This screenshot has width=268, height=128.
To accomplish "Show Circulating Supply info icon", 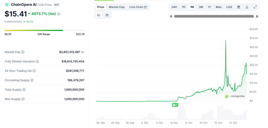I will (32, 80).
